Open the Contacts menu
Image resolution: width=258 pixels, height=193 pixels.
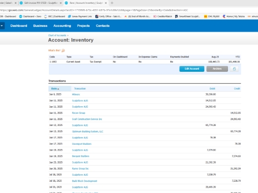click(x=103, y=26)
